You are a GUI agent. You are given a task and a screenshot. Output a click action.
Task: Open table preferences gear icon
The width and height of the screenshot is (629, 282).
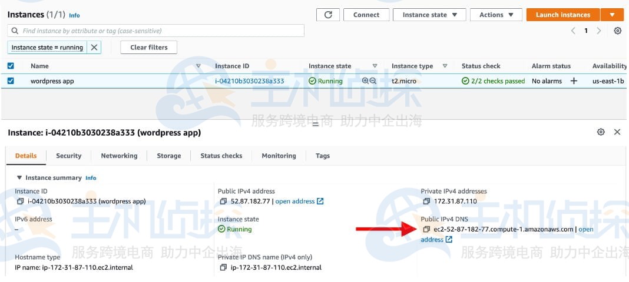click(618, 31)
